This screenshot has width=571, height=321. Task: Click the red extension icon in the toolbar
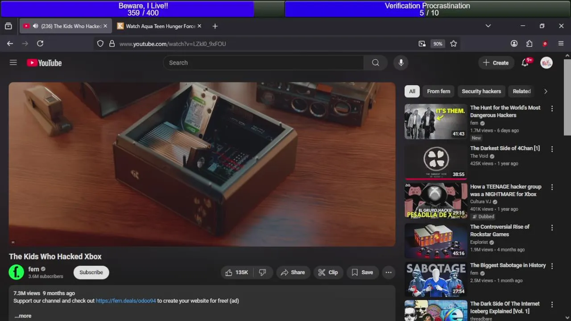tap(545, 44)
